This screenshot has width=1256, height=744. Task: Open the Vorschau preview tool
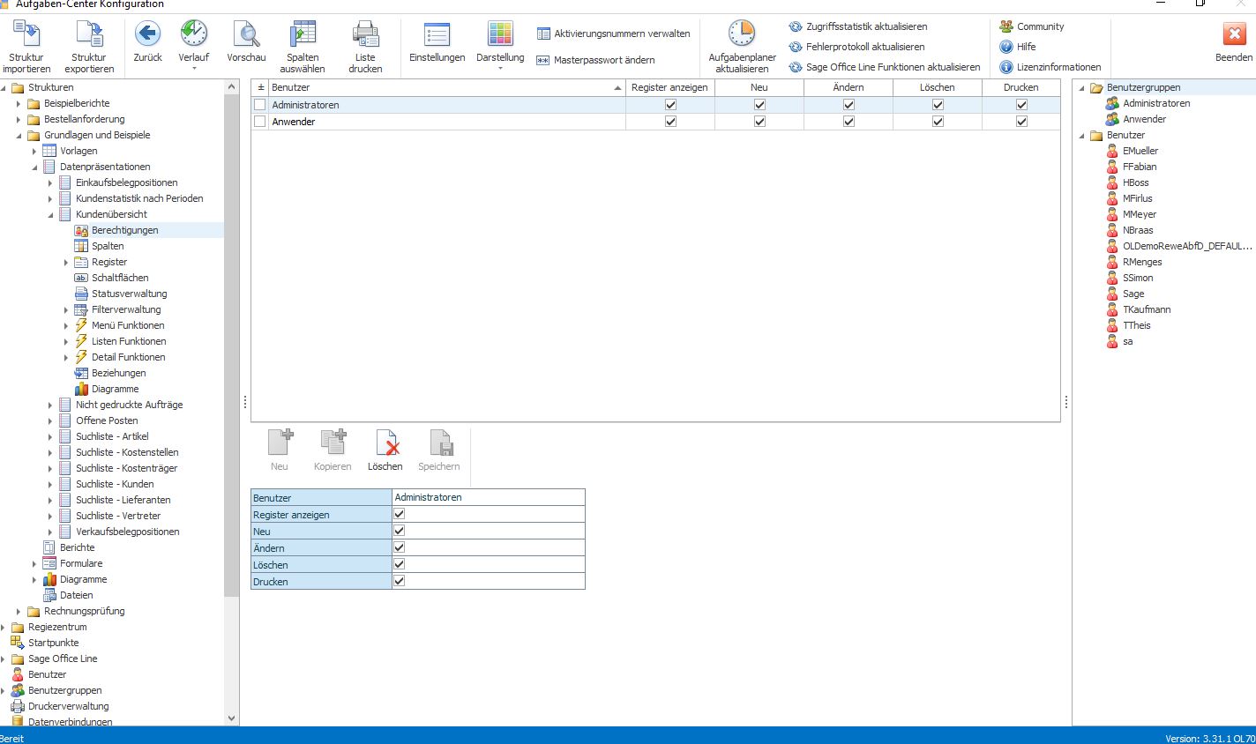pyautogui.click(x=246, y=34)
